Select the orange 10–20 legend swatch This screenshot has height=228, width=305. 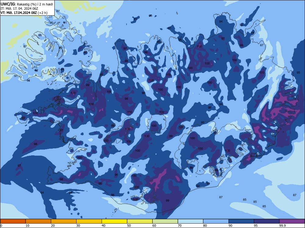click(38, 221)
